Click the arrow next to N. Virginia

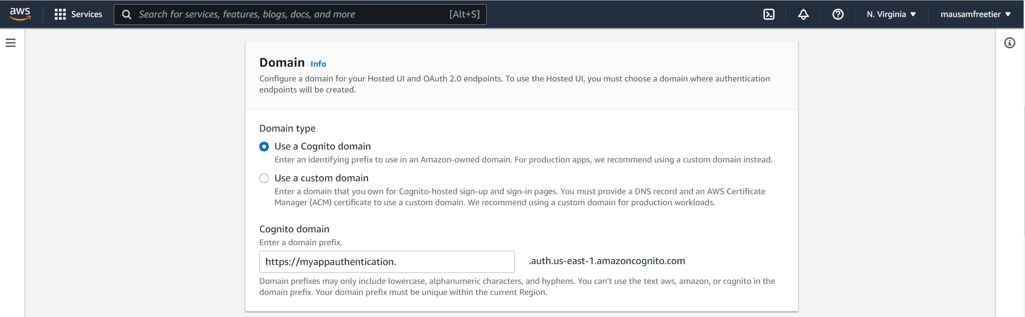[x=913, y=14]
